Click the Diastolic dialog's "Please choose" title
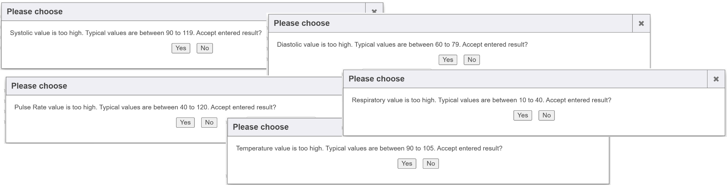This screenshot has height=185, width=727. pyautogui.click(x=302, y=23)
